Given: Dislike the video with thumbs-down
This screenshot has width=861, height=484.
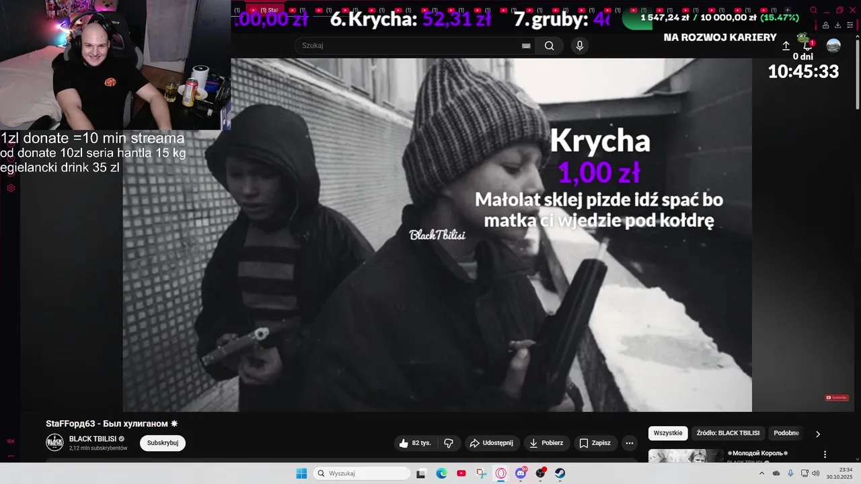Looking at the screenshot, I should click(x=449, y=443).
